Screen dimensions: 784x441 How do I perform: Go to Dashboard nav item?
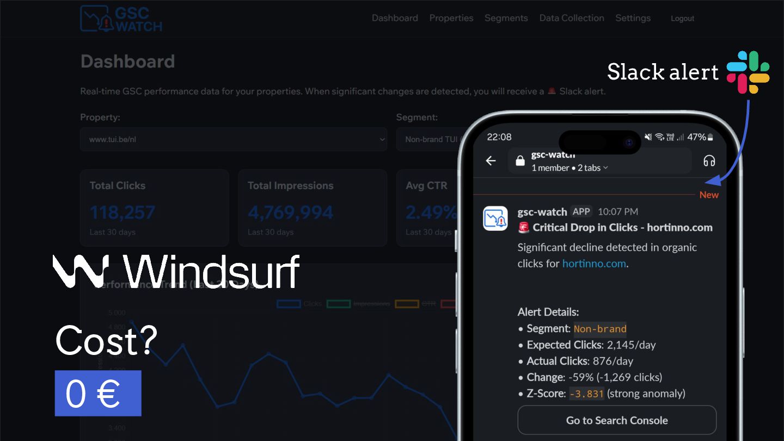[395, 18]
